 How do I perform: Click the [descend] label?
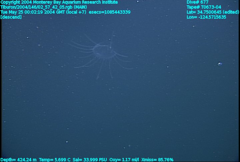11,17
